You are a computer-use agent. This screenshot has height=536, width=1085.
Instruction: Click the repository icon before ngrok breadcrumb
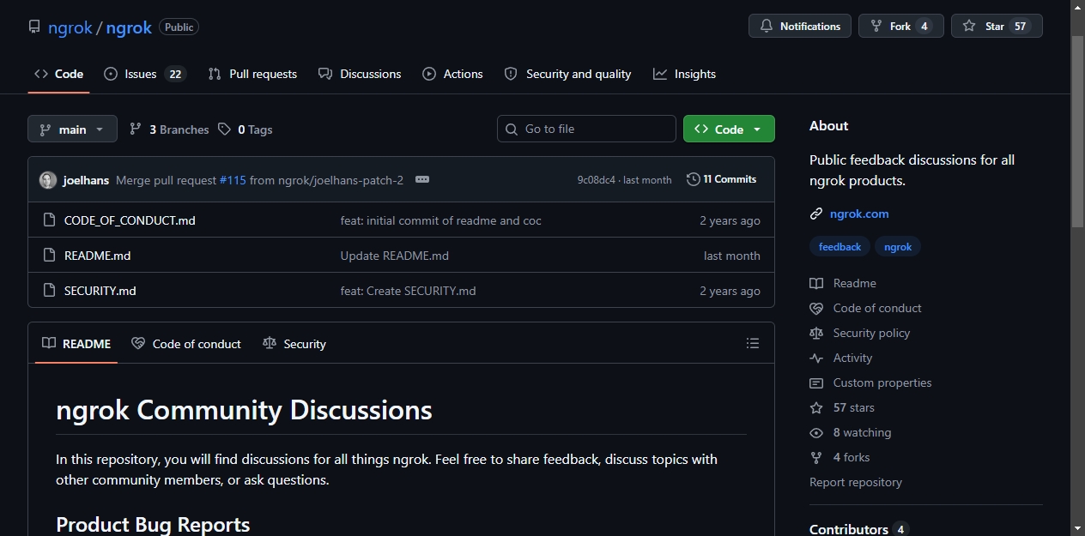pos(34,27)
